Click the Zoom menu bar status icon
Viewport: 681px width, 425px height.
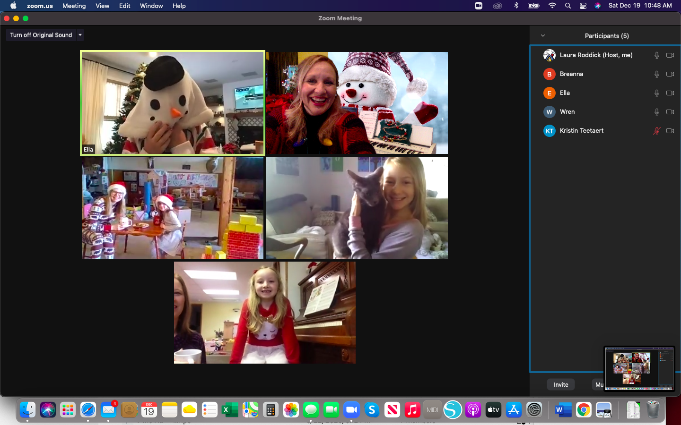pos(479,6)
